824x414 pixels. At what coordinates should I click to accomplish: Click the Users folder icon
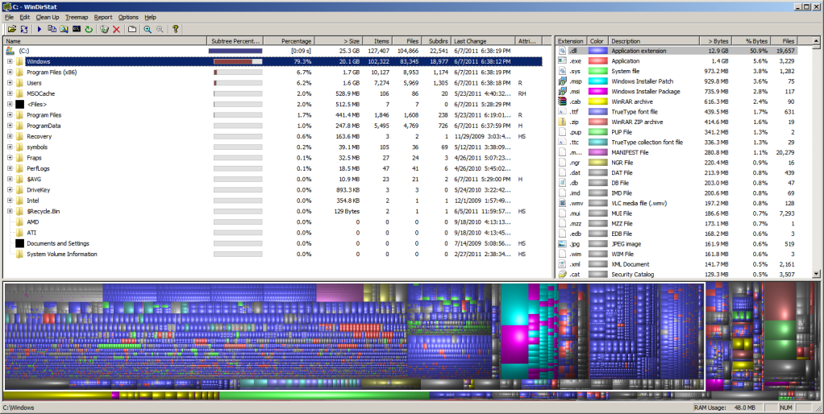point(20,83)
